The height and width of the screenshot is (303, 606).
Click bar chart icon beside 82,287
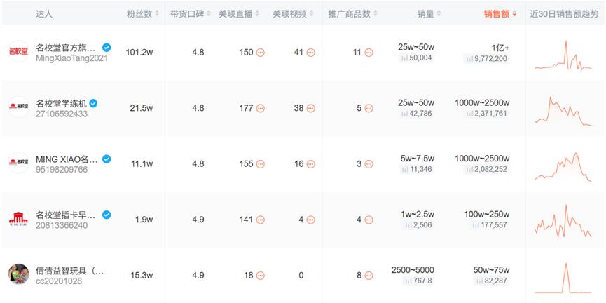point(479,281)
